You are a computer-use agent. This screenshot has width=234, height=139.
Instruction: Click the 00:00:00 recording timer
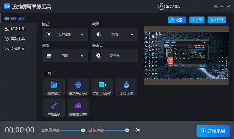(20, 130)
